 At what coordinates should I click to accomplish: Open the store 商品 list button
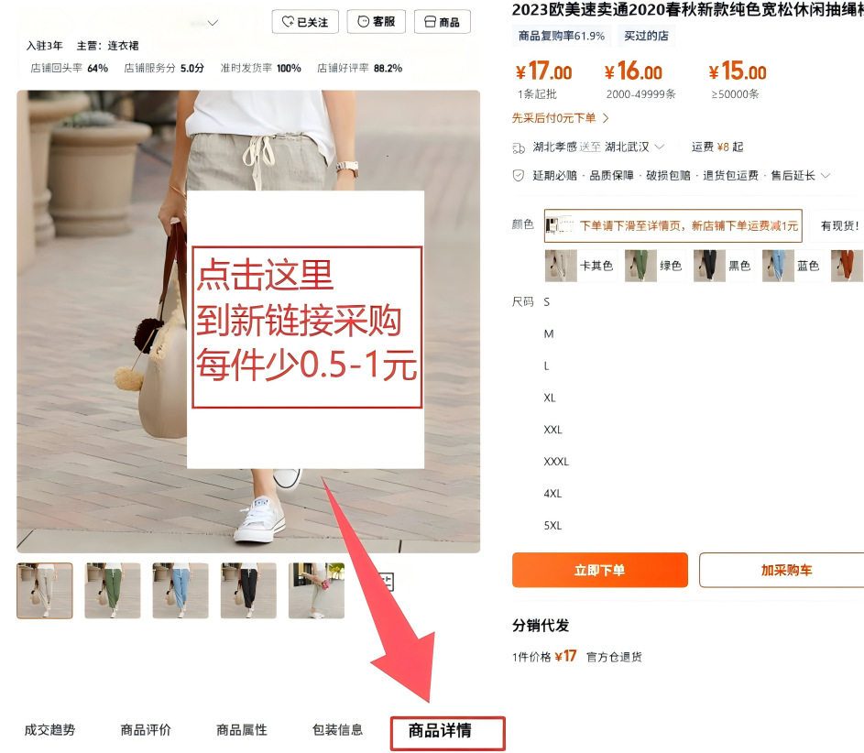(x=442, y=22)
